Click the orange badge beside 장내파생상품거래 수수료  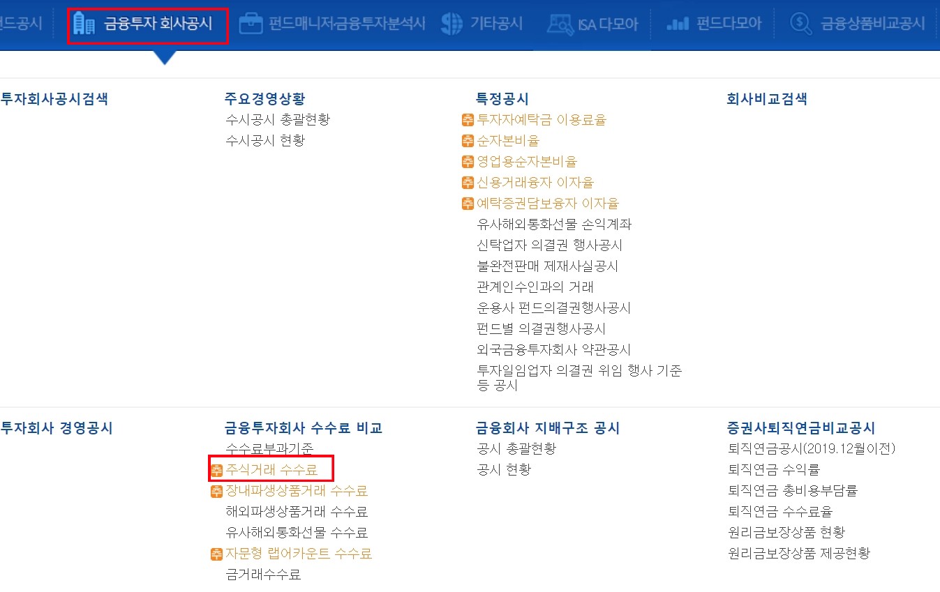[216, 490]
